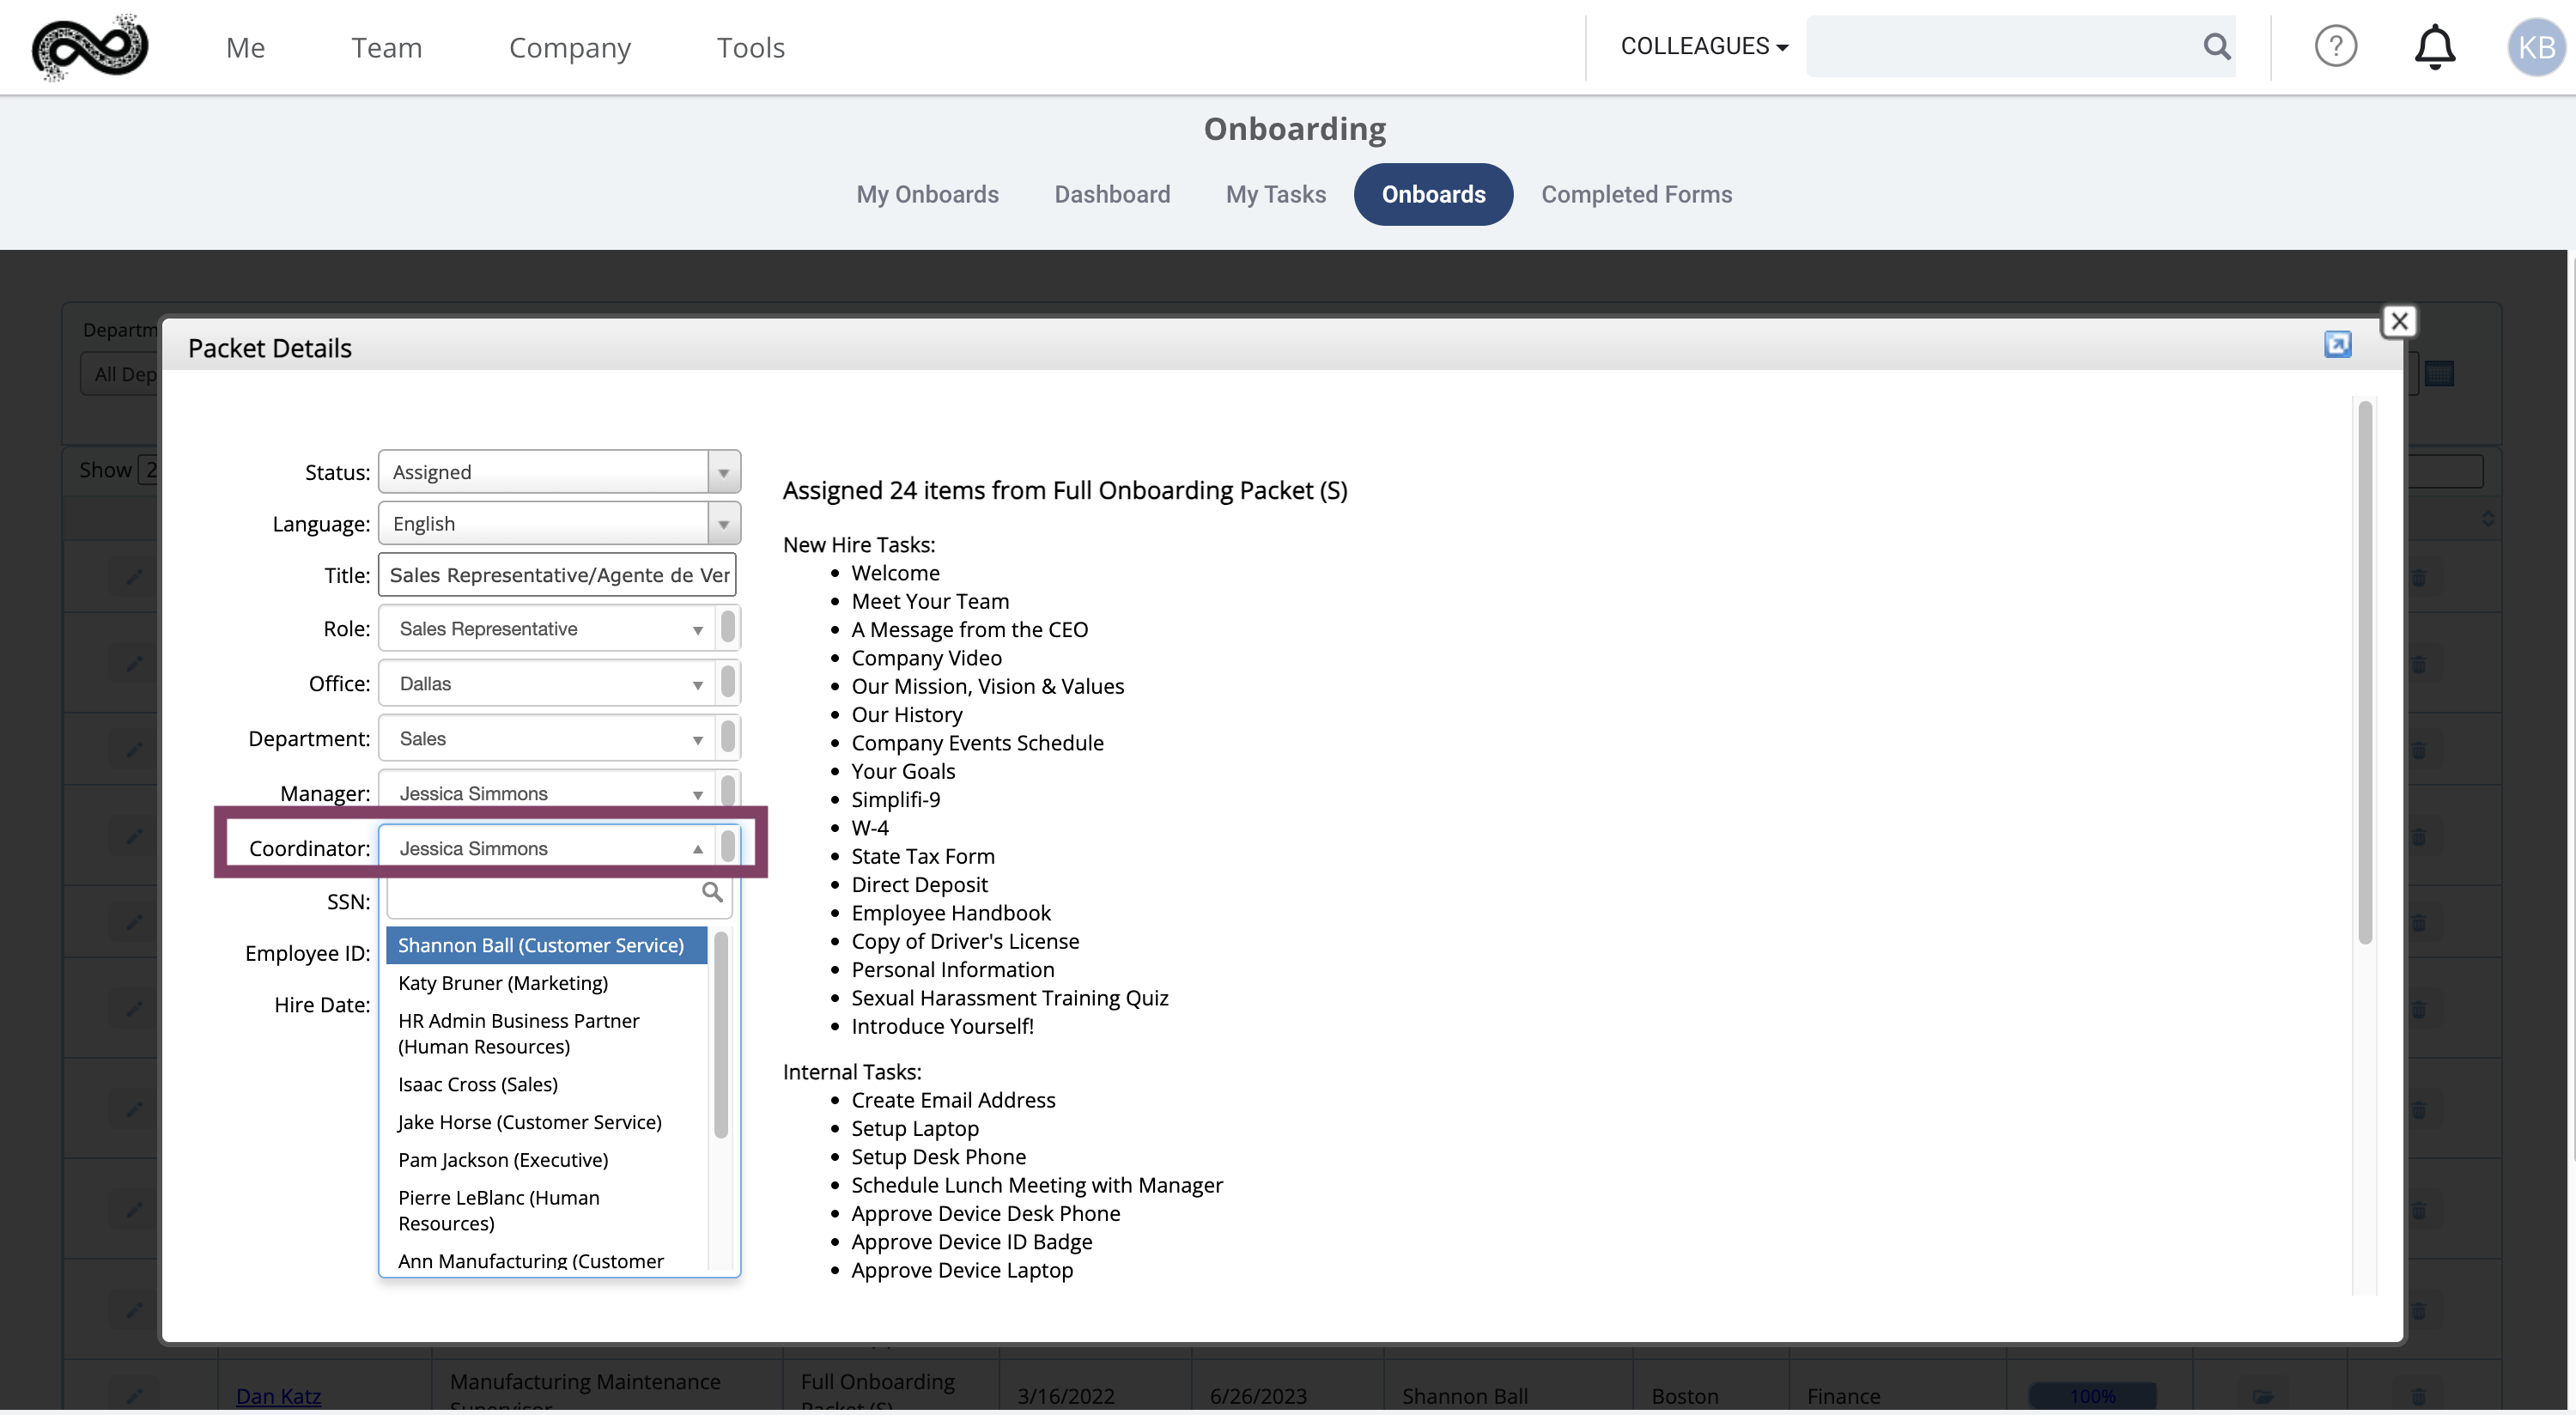Click the Direct Deposit task item
This screenshot has width=2576, height=1415.
tap(919, 885)
